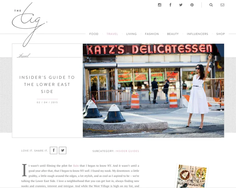Open the Beauty menu section
The image size is (236, 188).
coord(173,34)
